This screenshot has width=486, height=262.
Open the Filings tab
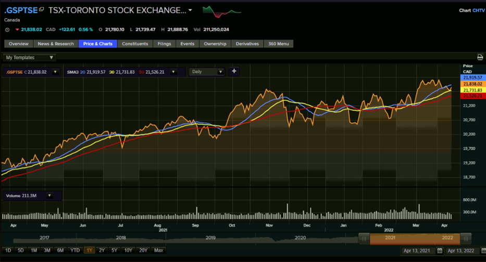tap(164, 44)
